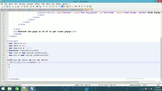Click the horizontal scrollbar thumb

[71, 82]
